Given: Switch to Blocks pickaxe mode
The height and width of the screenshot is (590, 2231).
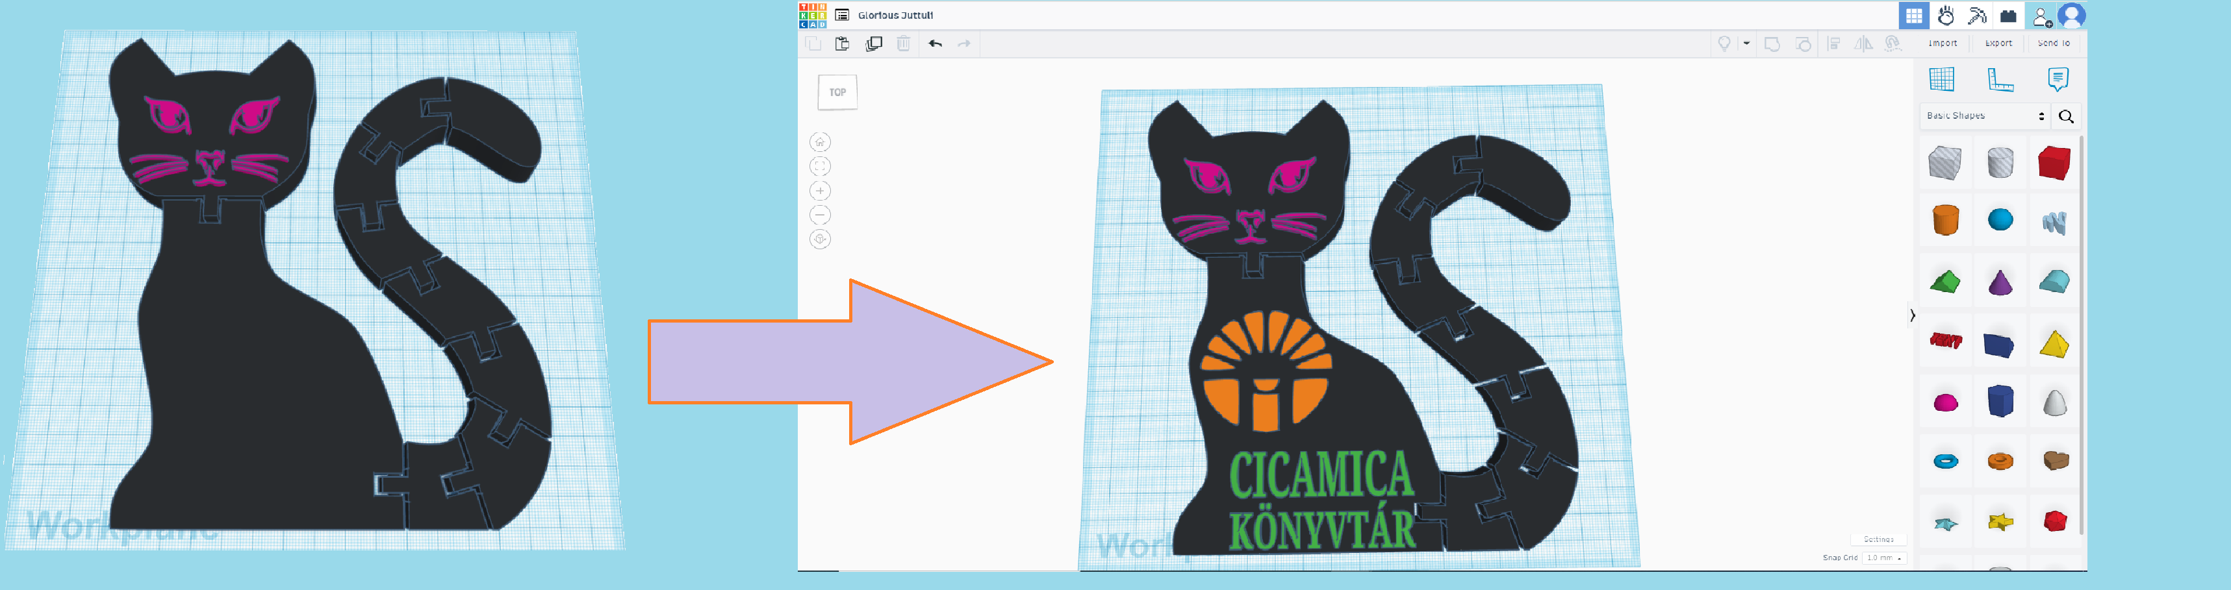Looking at the screenshot, I should [1977, 16].
